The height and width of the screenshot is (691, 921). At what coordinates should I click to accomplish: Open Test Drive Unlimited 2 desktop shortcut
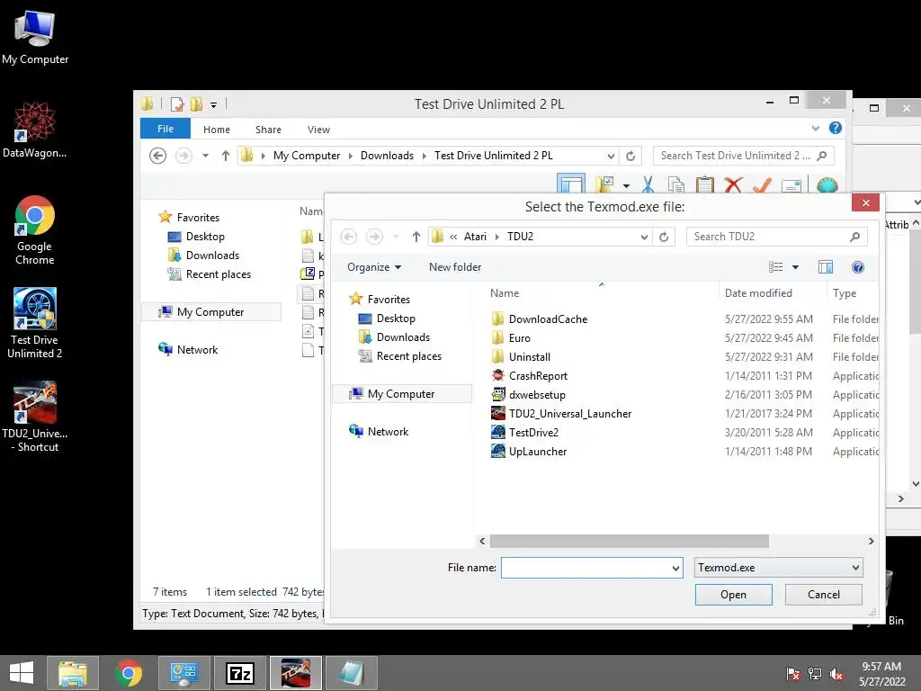point(35,323)
